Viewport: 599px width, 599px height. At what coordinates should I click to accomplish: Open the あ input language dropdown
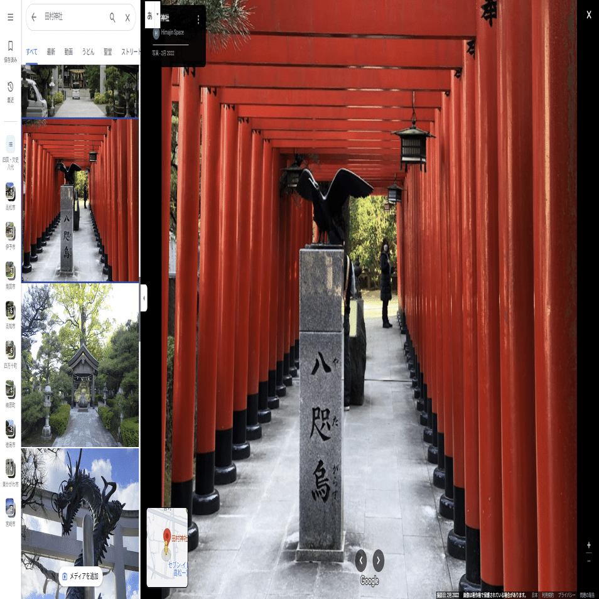tap(153, 15)
